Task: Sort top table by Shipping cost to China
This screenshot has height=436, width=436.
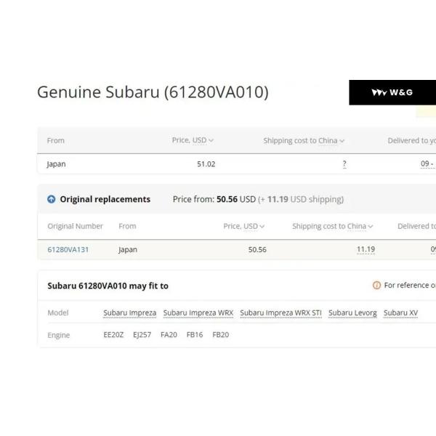Action: pos(304,141)
